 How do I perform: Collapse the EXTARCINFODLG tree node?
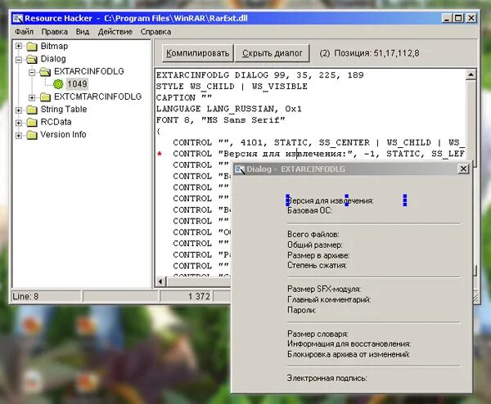point(32,72)
